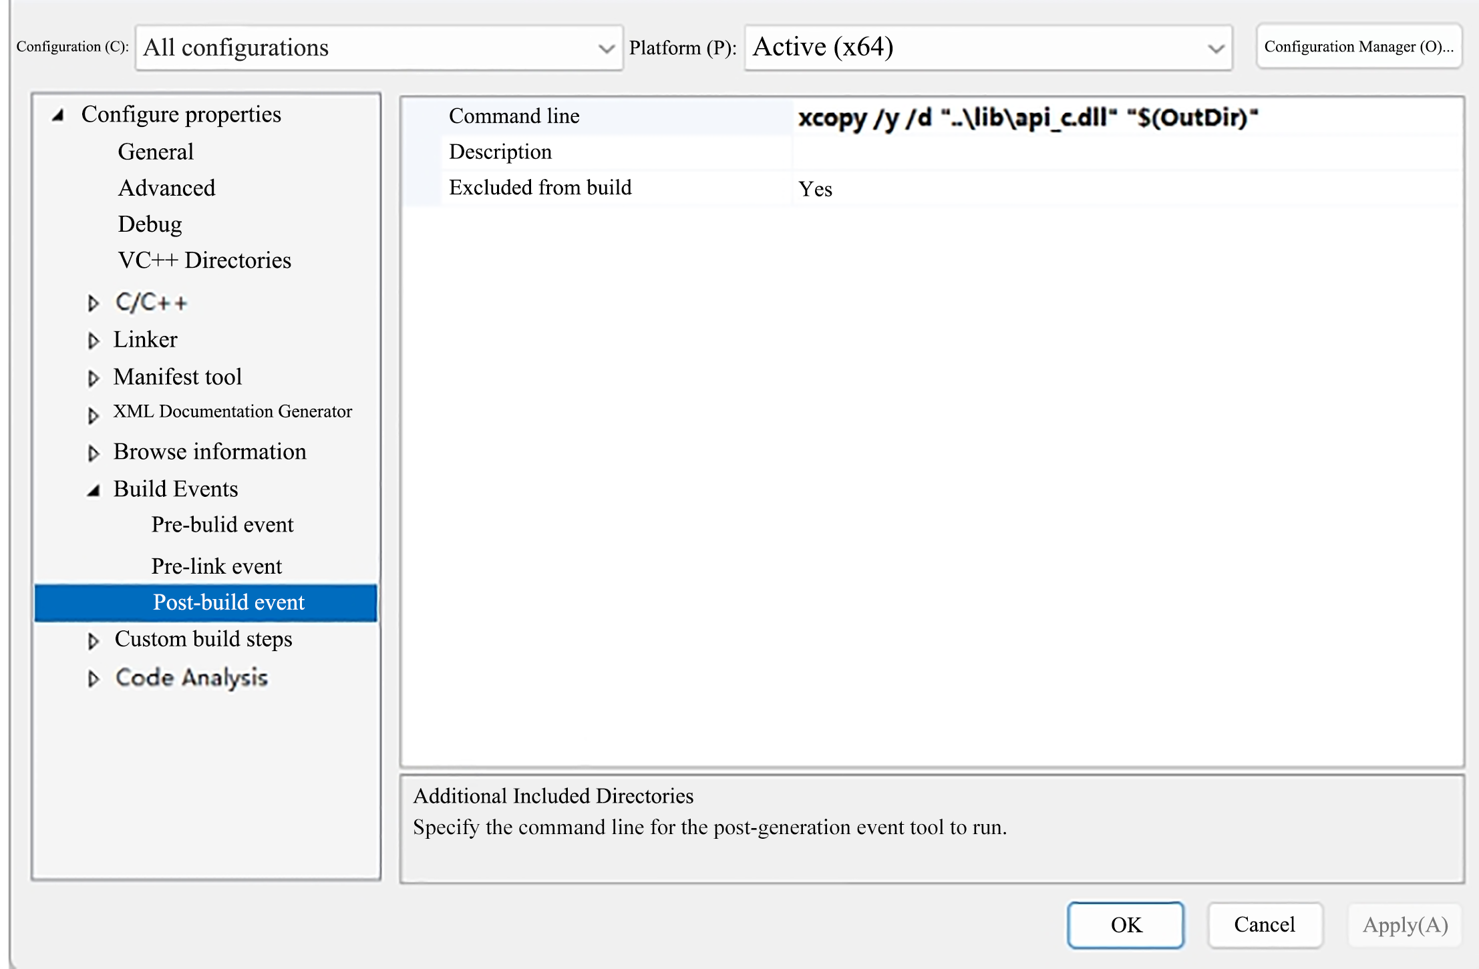Select the General properties page
This screenshot has height=969, width=1479.
156,152
